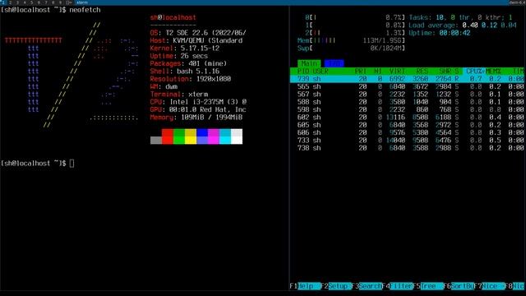The image size is (526, 296).
Task: Click the Mem usage meter bar
Action: point(351,40)
